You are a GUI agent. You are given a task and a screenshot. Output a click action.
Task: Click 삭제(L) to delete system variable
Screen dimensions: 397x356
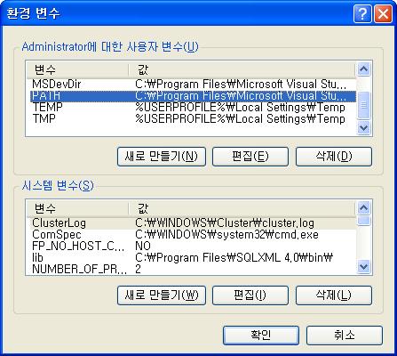(334, 295)
